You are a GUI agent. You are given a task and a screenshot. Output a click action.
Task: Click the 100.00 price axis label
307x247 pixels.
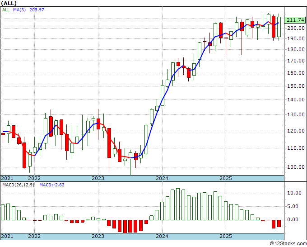pos(296,167)
